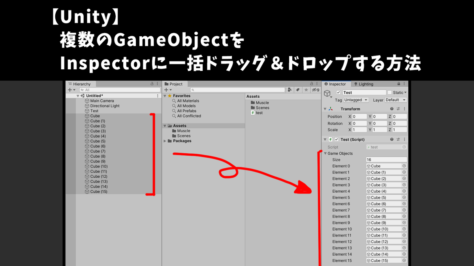474x266 pixels.
Task: Click the object picker for Element 5
Action: point(403,197)
